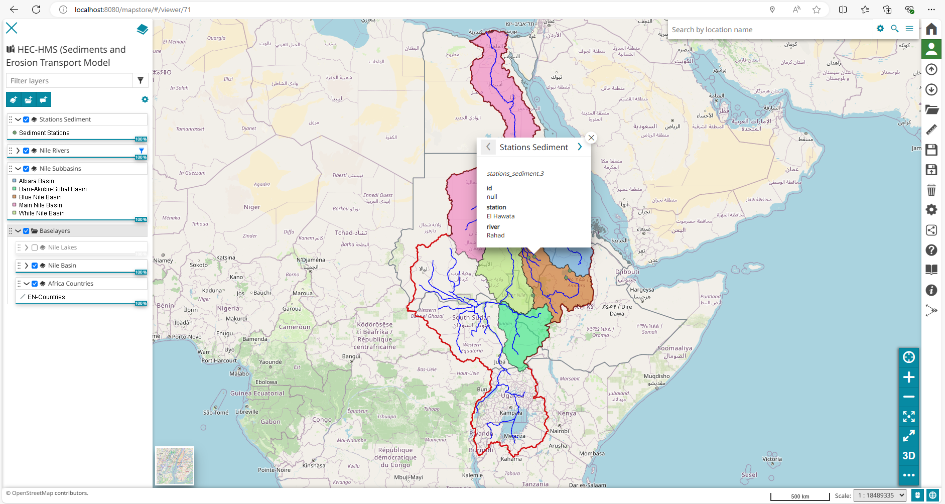Image resolution: width=945 pixels, height=504 pixels.
Task: Click the Add group folder button in TOC toolbar
Action: click(29, 99)
